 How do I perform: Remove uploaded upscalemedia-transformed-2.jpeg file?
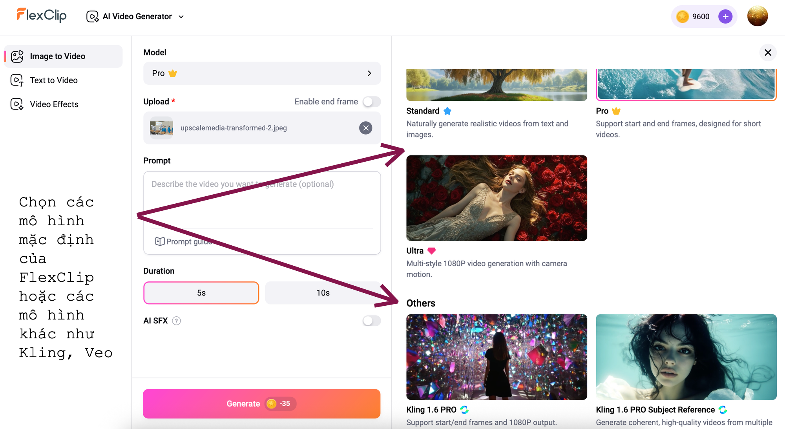tap(365, 128)
